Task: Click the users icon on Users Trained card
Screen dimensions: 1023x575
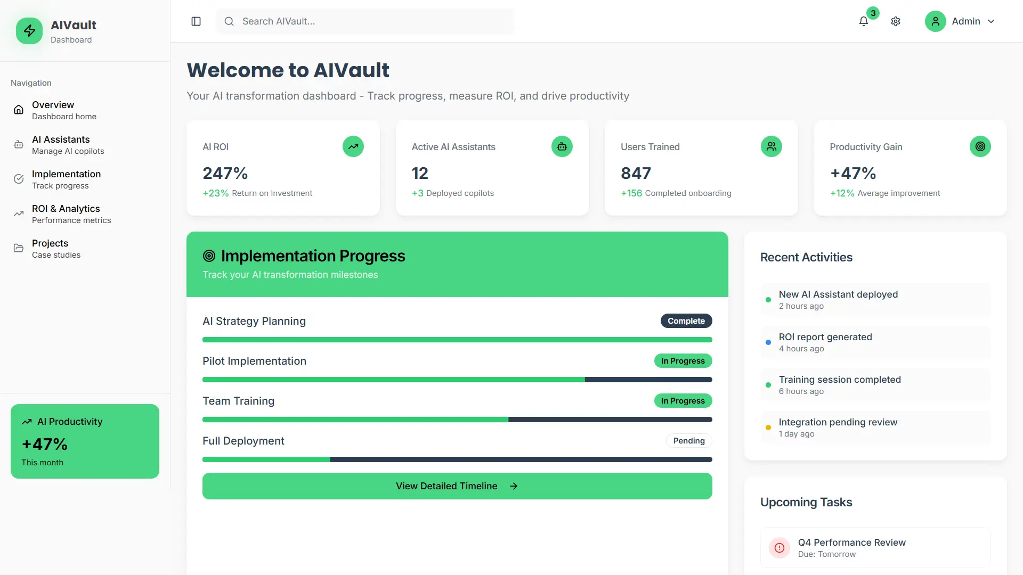Action: pyautogui.click(x=772, y=146)
